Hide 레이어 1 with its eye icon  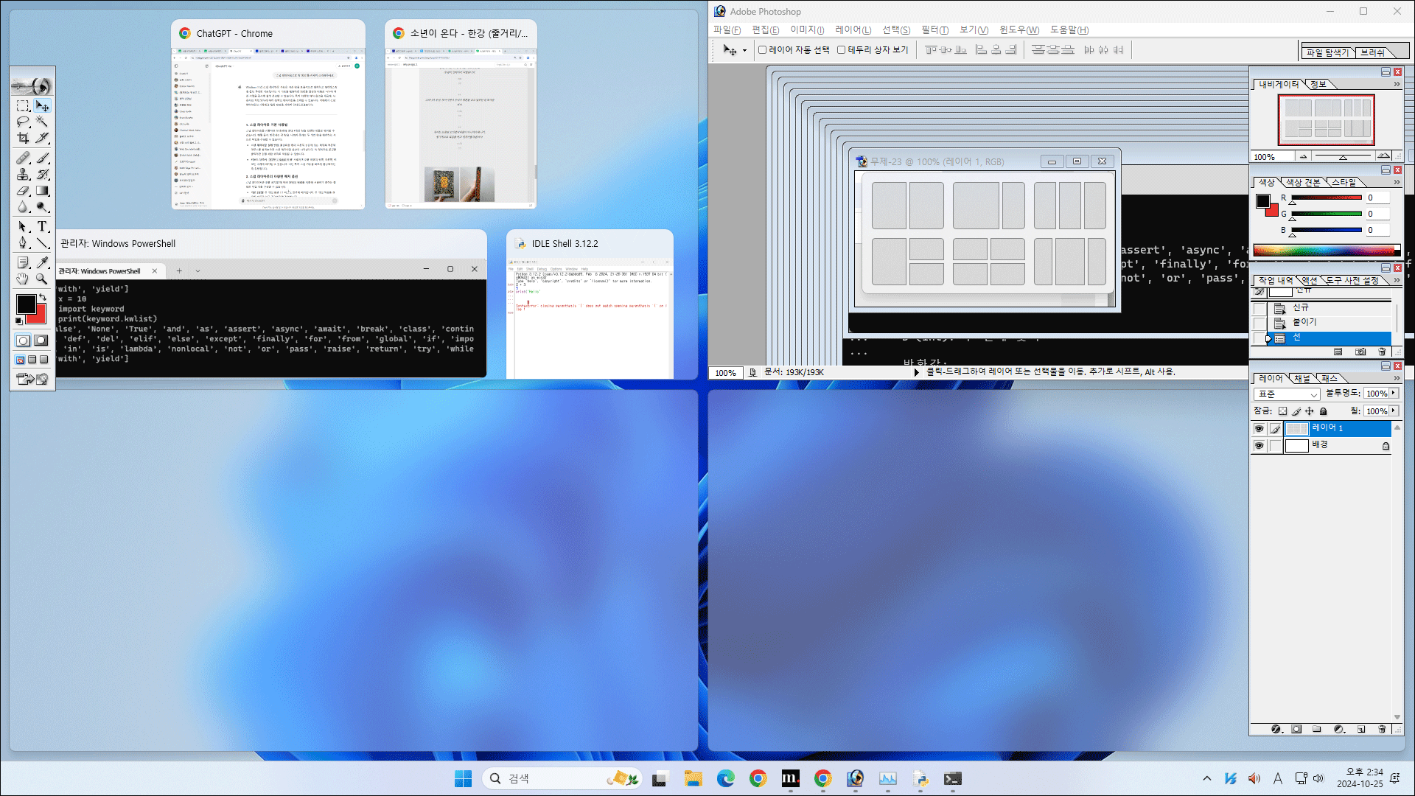[x=1259, y=428]
